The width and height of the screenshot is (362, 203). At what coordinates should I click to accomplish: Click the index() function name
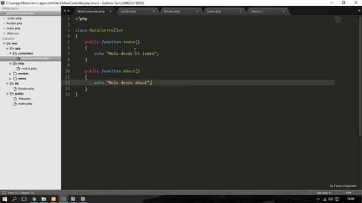click(x=131, y=42)
